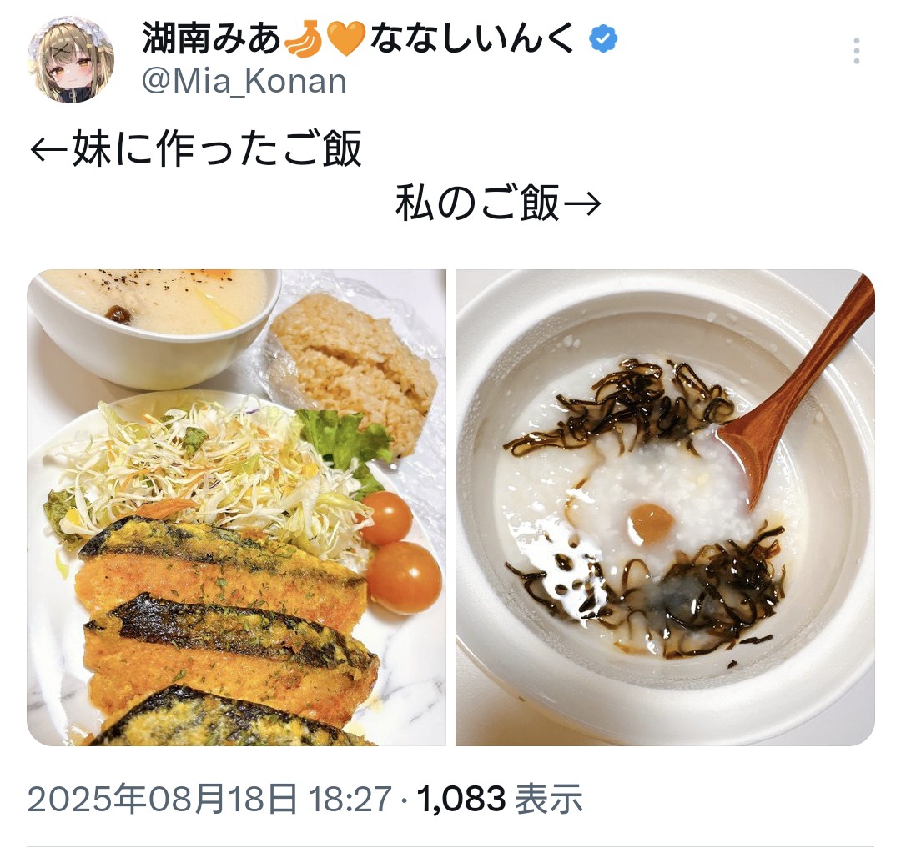
Task: Open the right photo of the rice porridge
Action: tap(665, 508)
